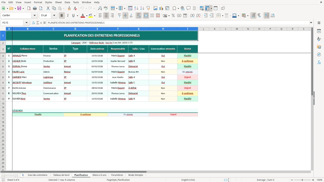The image size is (324, 182).
Task: Click Increase Indent icon
Action: coord(206,16)
